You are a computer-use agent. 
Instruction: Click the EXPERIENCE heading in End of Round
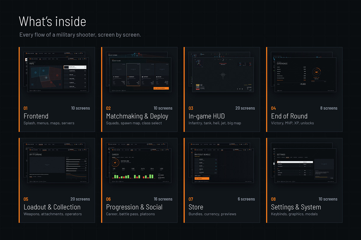(282, 64)
